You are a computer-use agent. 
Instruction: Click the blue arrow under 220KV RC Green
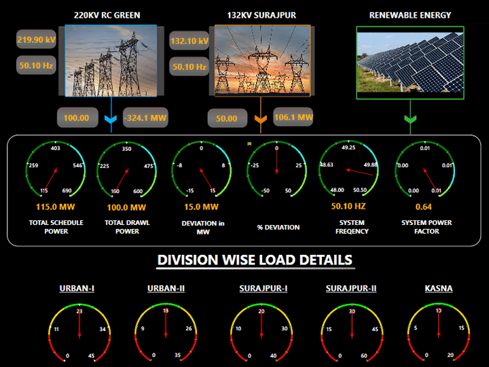click(111, 120)
